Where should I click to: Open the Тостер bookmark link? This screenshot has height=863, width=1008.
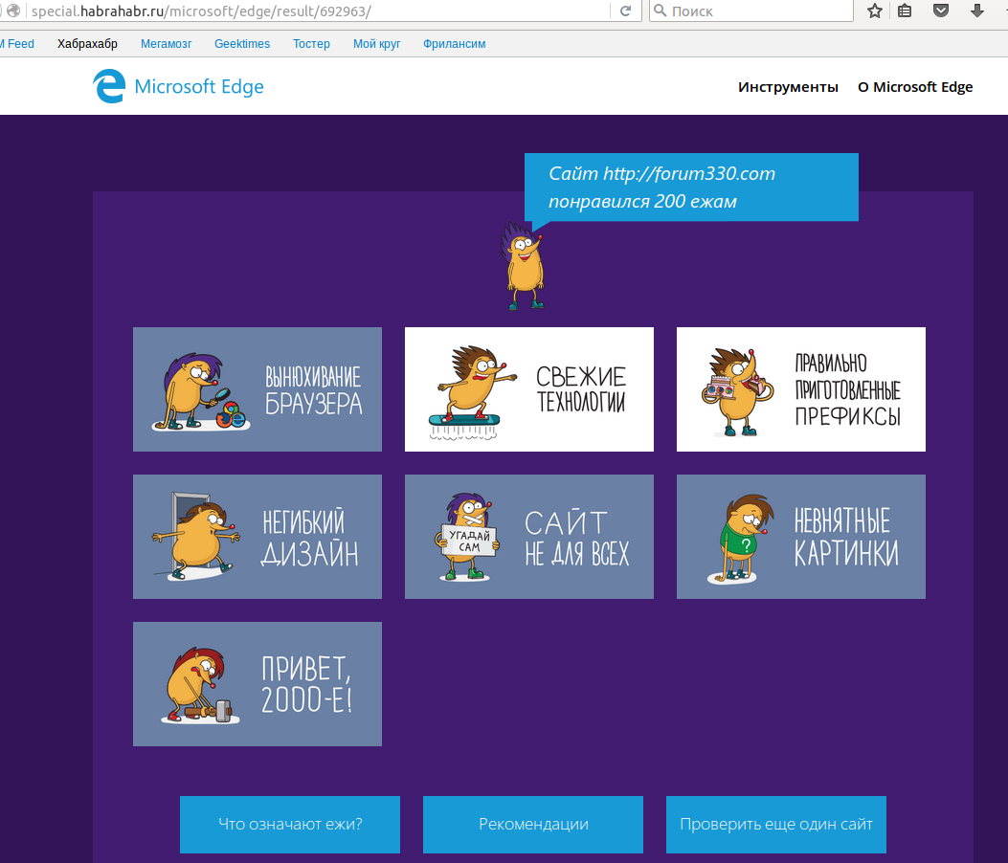[x=311, y=44]
